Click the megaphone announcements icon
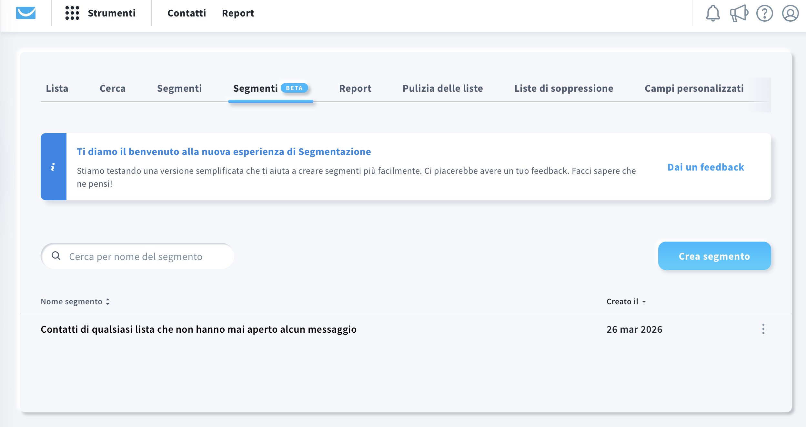 (739, 13)
